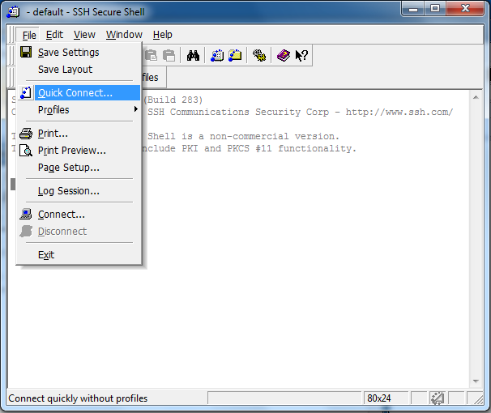Screen dimensions: 491x413
Task: Click 'Connect quickly without profiles' status text
Action: [78, 398]
